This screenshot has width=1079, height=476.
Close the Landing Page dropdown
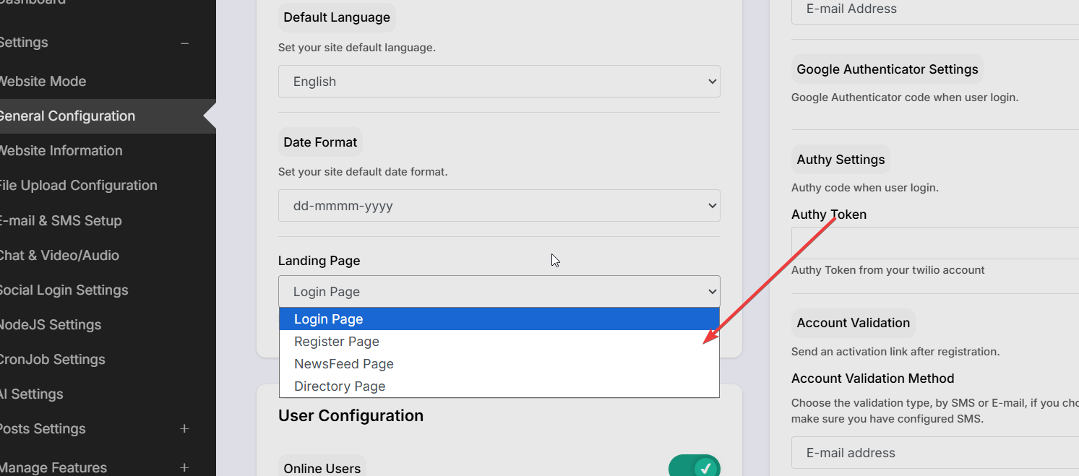499,292
